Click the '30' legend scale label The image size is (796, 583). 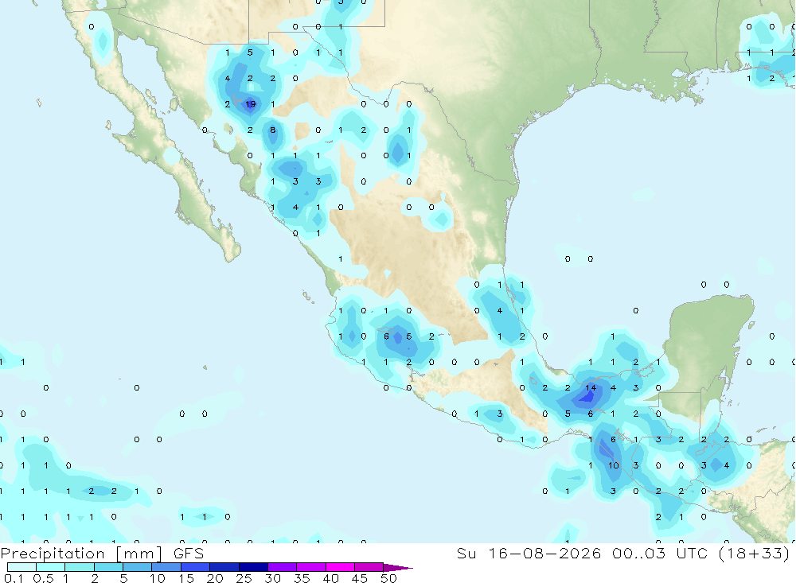pos(273,578)
